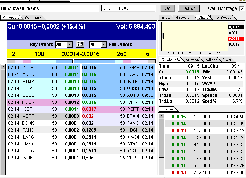Click the VWAP label in Quote Info
This screenshot has height=178, width=246.
pos(209,84)
